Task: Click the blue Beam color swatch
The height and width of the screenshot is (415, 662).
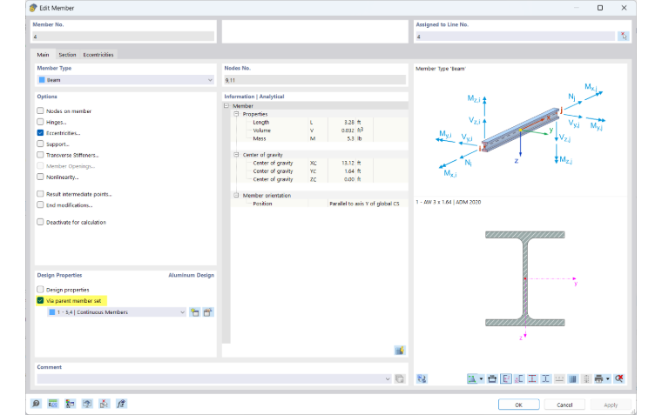Action: 42,80
